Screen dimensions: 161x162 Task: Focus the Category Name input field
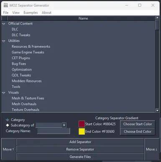coord(54,131)
